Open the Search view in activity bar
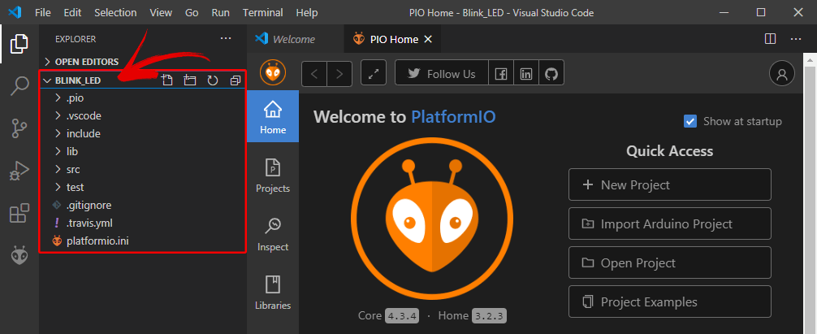The image size is (817, 334). (x=19, y=86)
